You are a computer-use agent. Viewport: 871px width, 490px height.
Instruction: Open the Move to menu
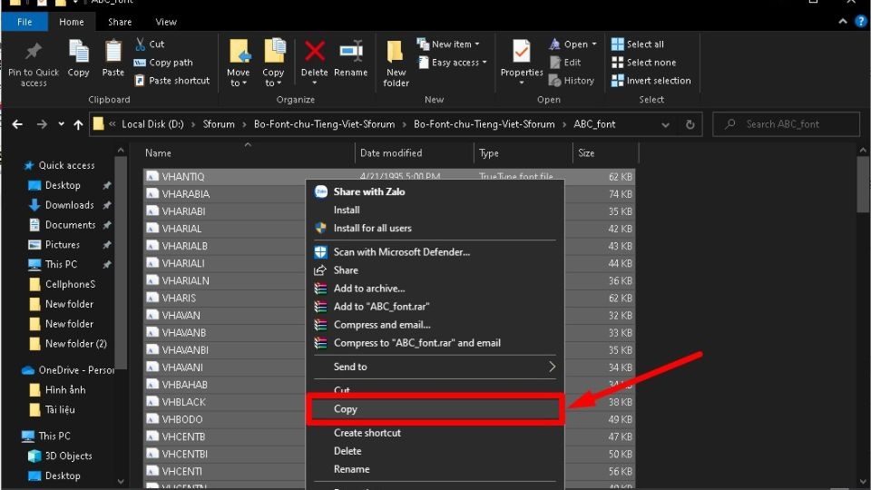(x=239, y=63)
